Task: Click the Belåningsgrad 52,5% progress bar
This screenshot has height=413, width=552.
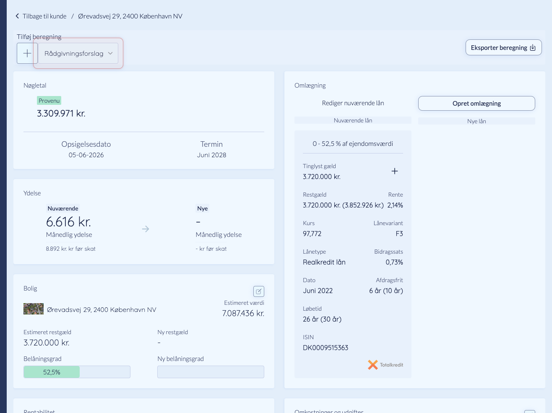Action: [77, 372]
